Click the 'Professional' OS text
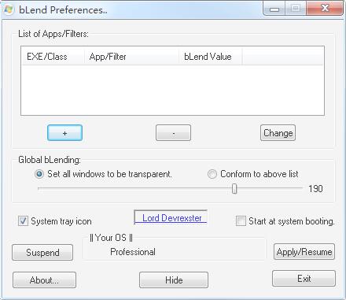The height and width of the screenshot is (300, 346). coord(133,252)
